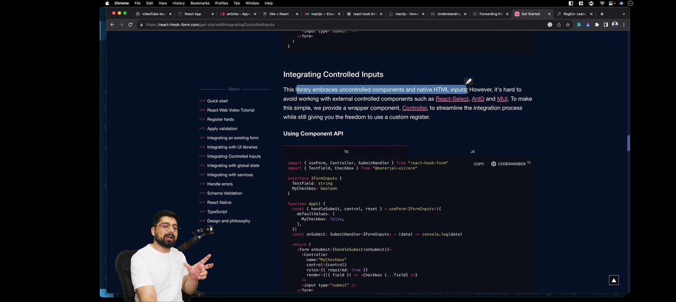
Task: Open Chrome three-dot menu
Action: click(x=624, y=25)
